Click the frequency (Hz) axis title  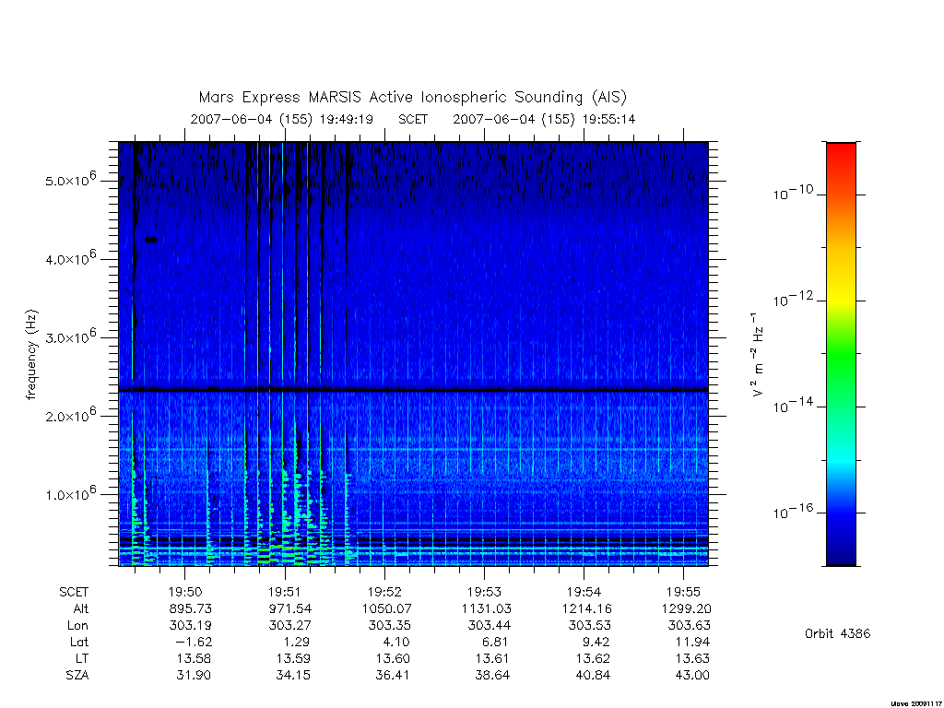32,354
